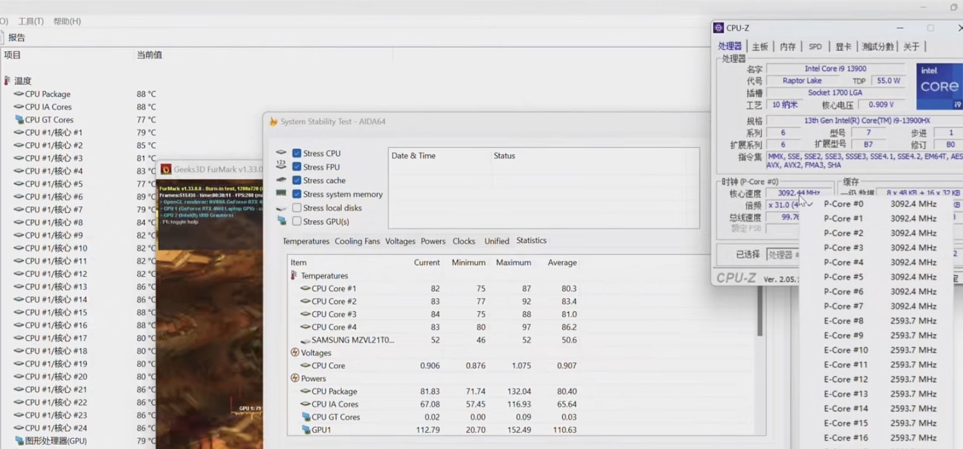The width and height of the screenshot is (963, 449).
Task: Click the Maximum column header
Action: tap(513, 262)
